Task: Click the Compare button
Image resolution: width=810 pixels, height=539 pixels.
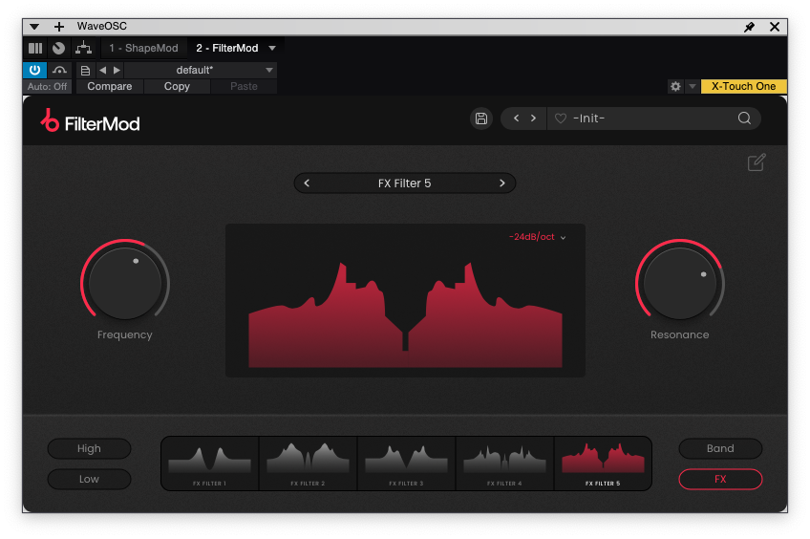Action: [x=110, y=86]
